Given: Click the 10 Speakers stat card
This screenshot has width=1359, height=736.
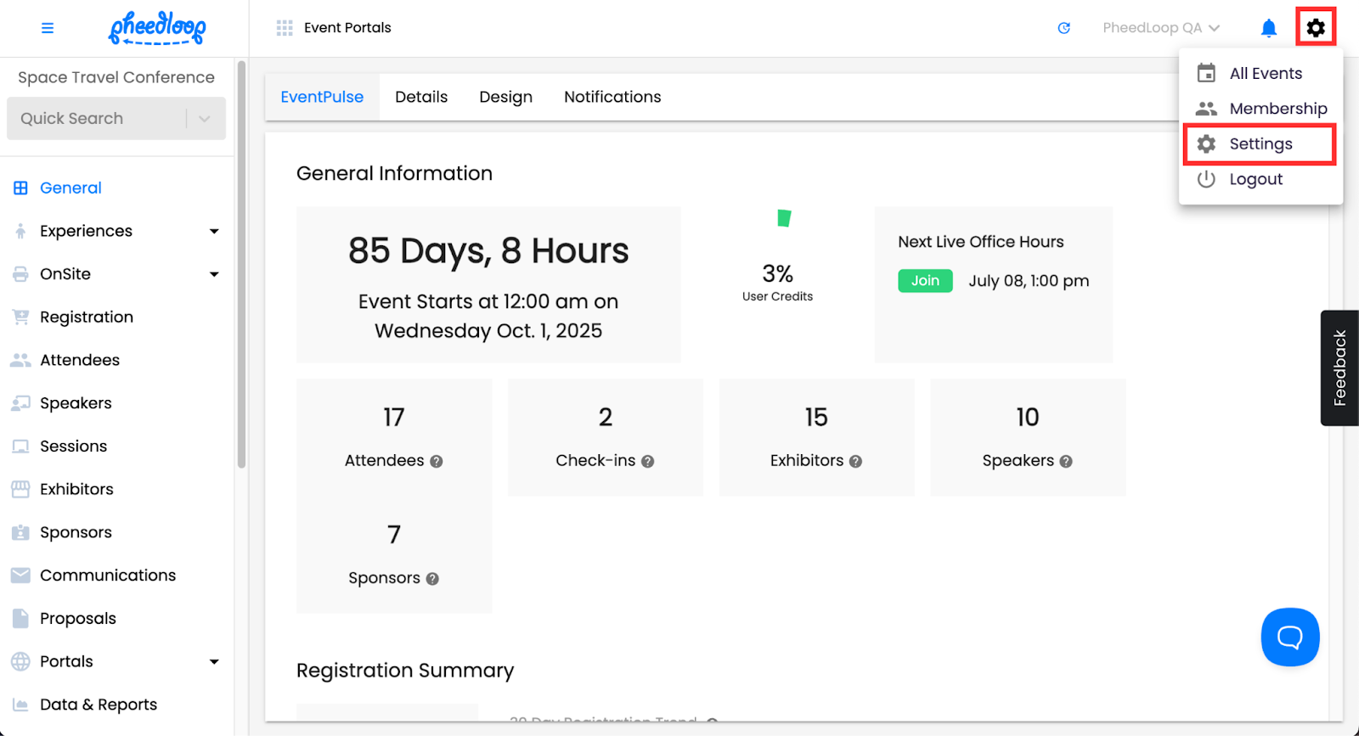Looking at the screenshot, I should [1028, 437].
